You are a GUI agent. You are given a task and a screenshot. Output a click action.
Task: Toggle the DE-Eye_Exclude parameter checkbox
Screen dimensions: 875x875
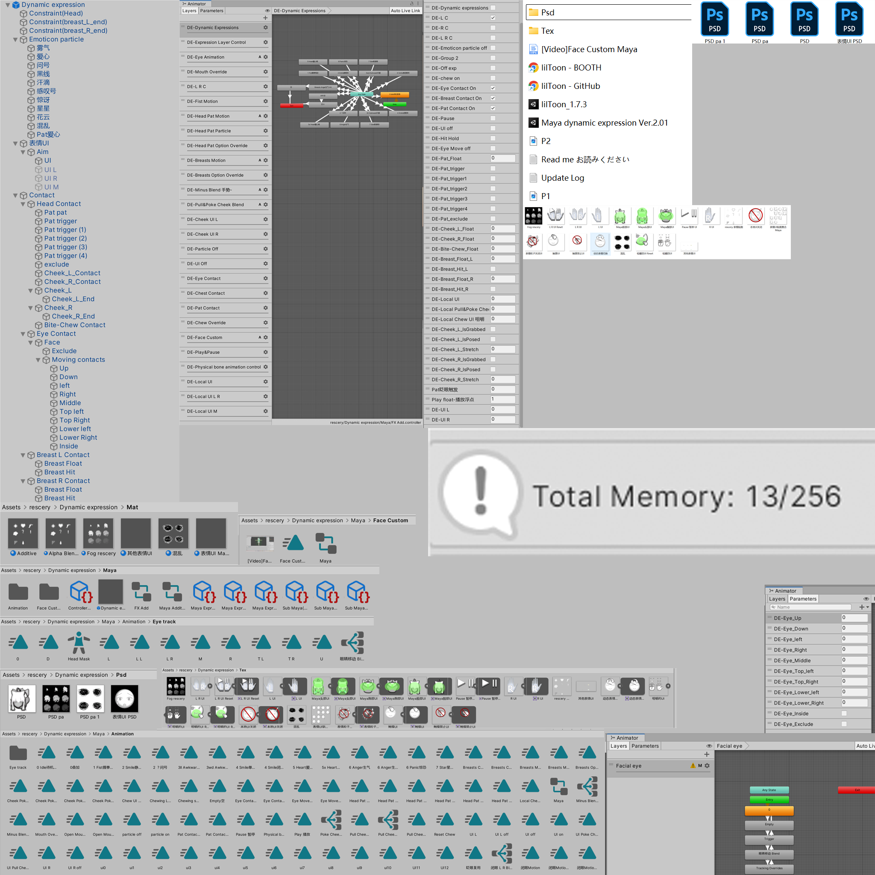tap(844, 724)
